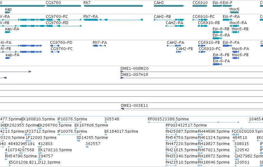
Task: Click EST RH61324.5prime
Action: pos(200,141)
